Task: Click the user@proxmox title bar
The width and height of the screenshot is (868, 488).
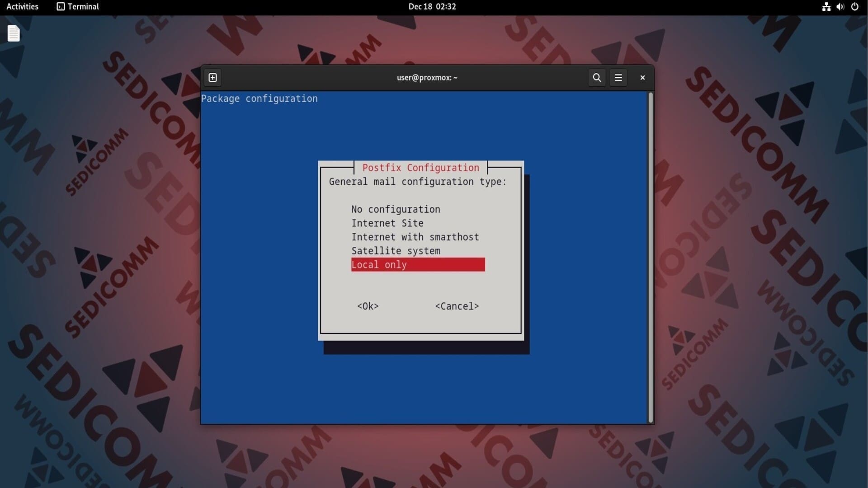Action: pos(427,78)
